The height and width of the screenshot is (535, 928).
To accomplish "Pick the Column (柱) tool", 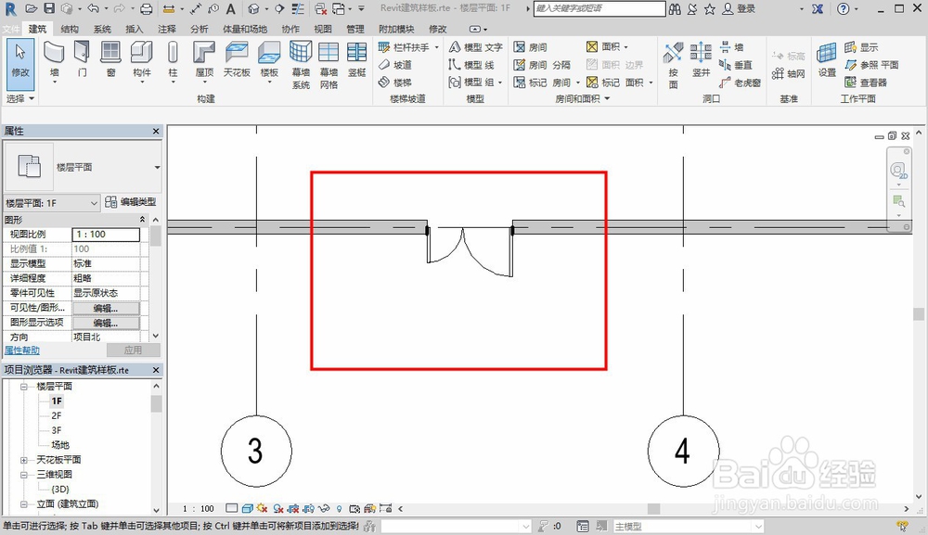I will pyautogui.click(x=173, y=59).
